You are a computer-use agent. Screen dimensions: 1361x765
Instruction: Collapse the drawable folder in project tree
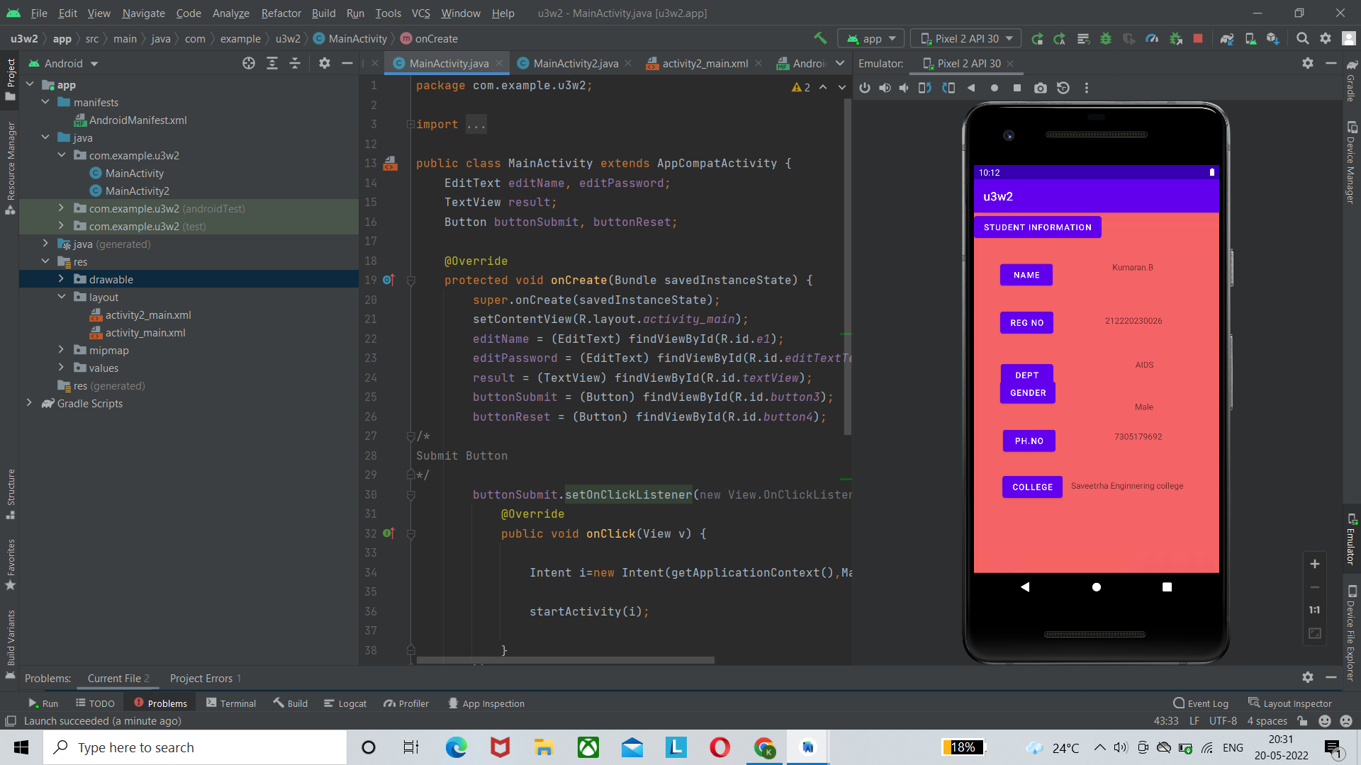coord(61,279)
